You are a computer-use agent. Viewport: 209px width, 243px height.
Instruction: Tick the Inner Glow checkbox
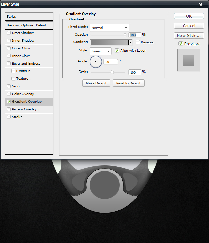tap(9, 56)
